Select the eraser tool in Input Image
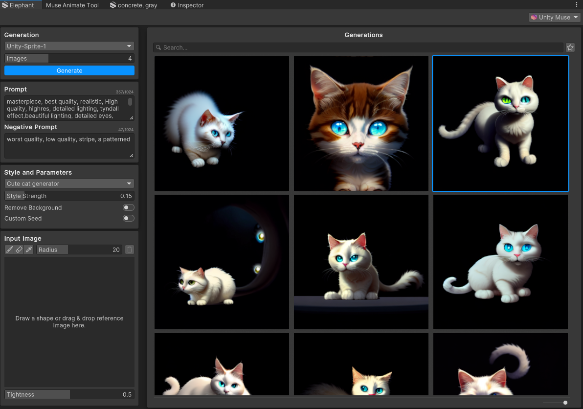 tap(19, 250)
